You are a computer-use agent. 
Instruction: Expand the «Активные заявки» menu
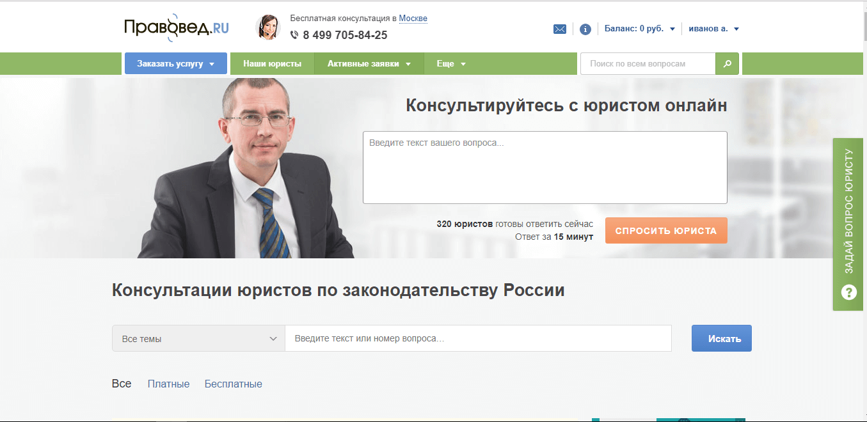(x=369, y=64)
